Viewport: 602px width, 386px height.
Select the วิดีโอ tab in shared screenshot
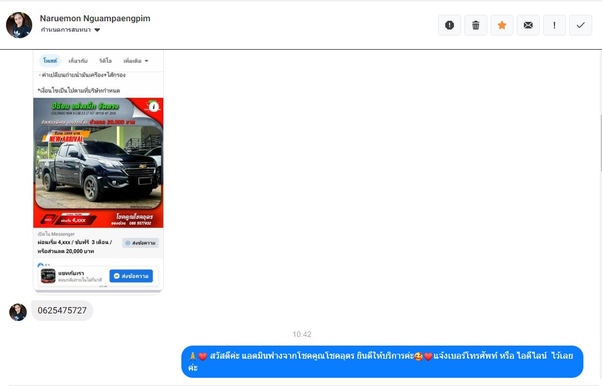pos(105,61)
